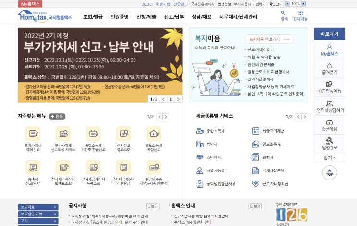This screenshot has width=357, height=226.
Task: Open 일용근로소득 지급명세서 link
Action: 268,72
